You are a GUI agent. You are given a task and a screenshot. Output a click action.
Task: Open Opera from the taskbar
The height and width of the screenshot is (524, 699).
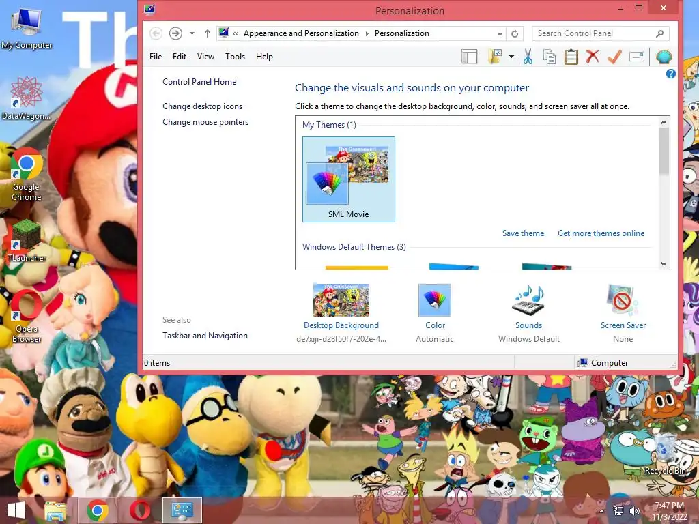[140, 510]
